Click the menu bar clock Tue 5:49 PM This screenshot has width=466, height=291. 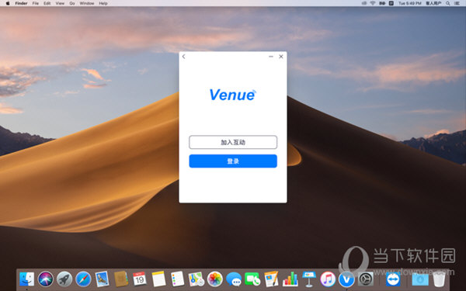click(410, 3)
